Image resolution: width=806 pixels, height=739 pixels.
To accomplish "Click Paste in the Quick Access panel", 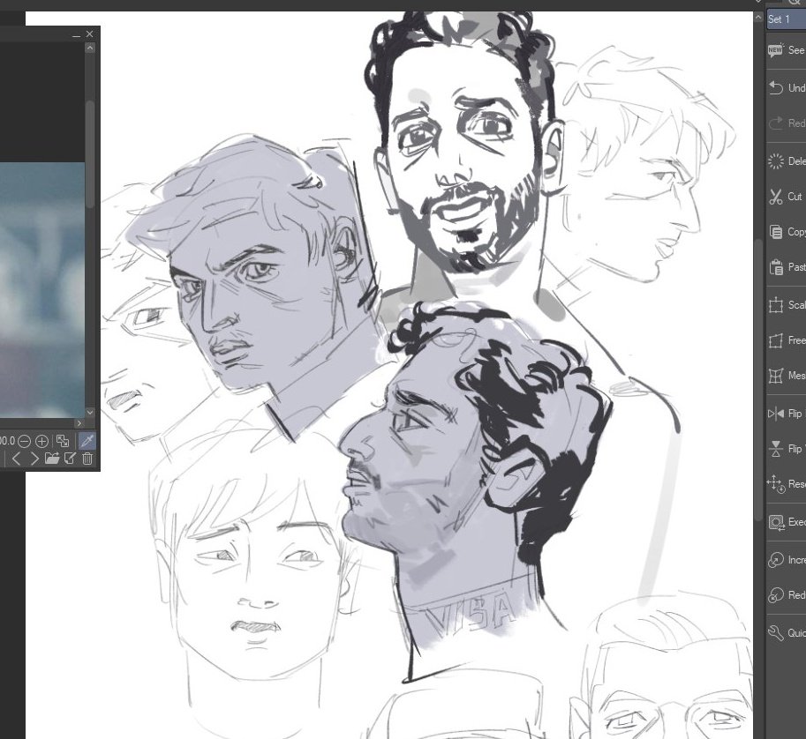I will (786, 267).
